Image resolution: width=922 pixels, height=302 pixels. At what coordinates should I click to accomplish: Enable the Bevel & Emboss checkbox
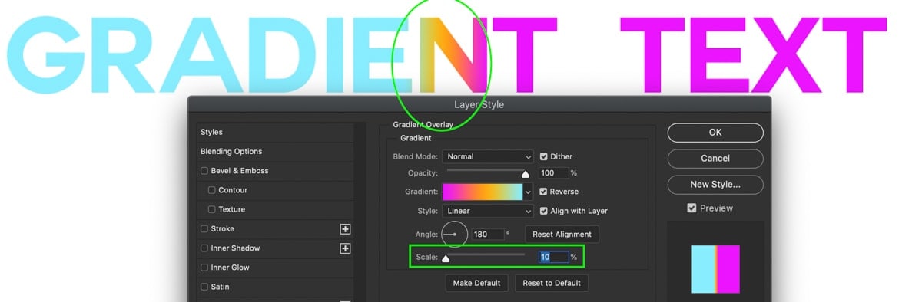point(204,171)
